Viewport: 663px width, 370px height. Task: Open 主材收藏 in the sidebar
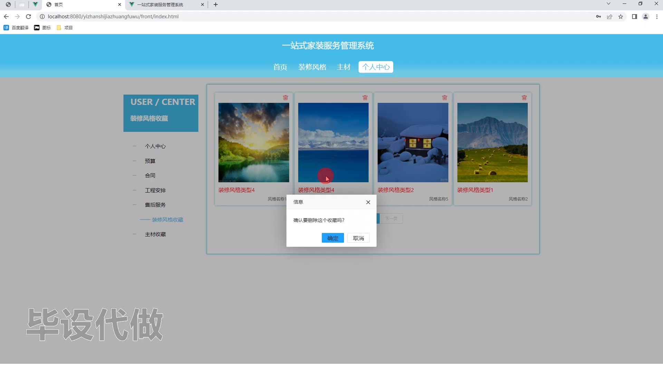155,234
